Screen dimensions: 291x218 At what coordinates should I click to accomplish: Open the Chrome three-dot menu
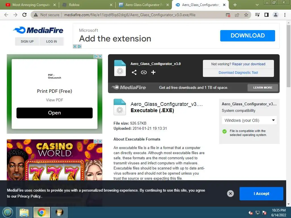285,15
